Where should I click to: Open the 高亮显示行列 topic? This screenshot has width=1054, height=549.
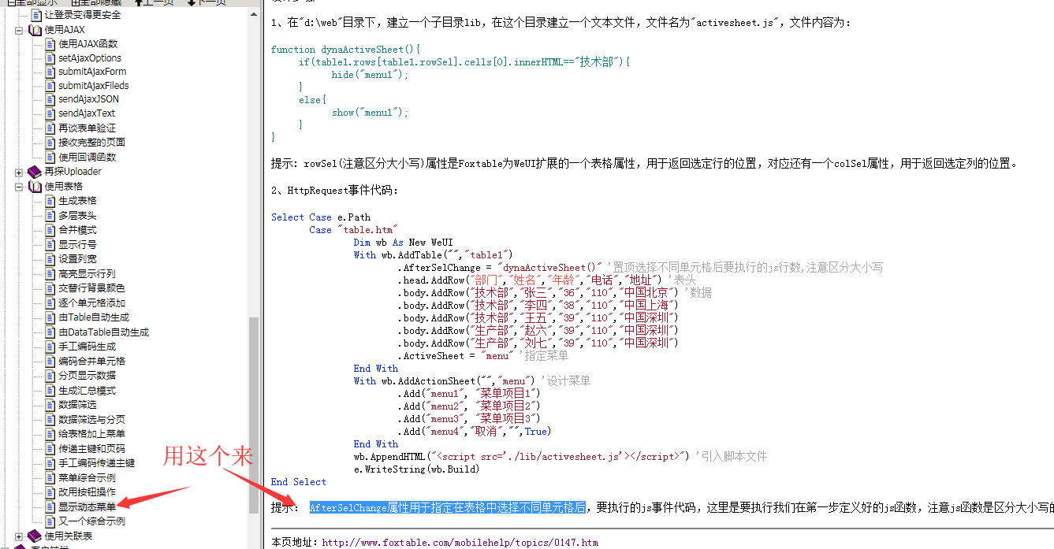pyautogui.click(x=87, y=274)
